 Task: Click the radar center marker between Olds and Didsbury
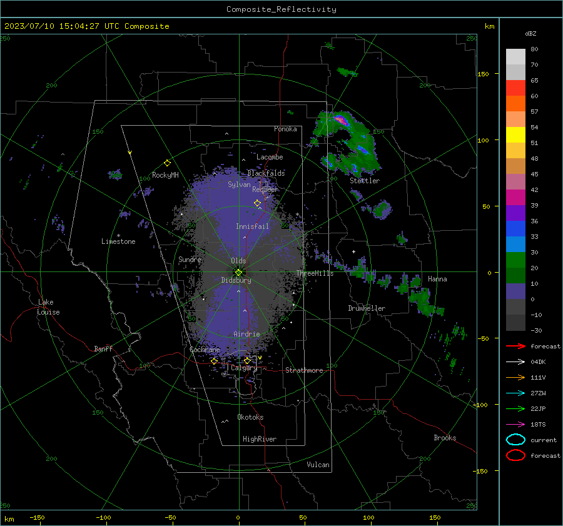(x=238, y=272)
